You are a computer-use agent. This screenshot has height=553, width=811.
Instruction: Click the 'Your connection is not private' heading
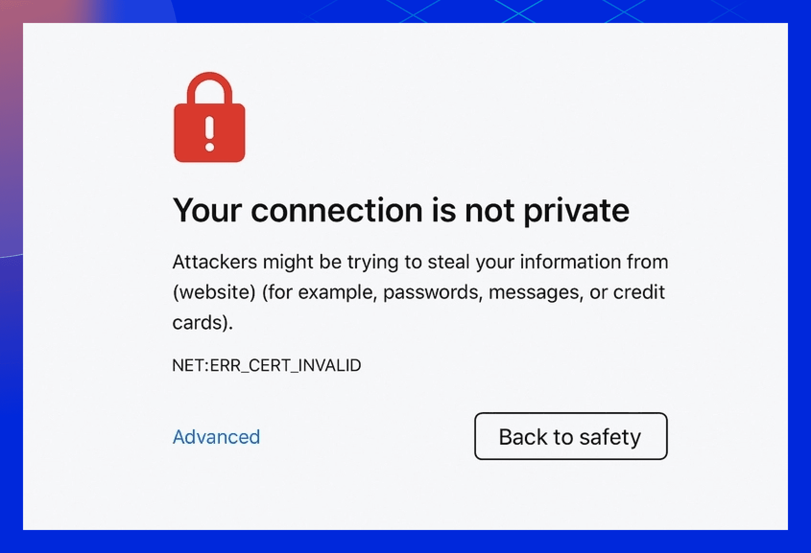(401, 210)
